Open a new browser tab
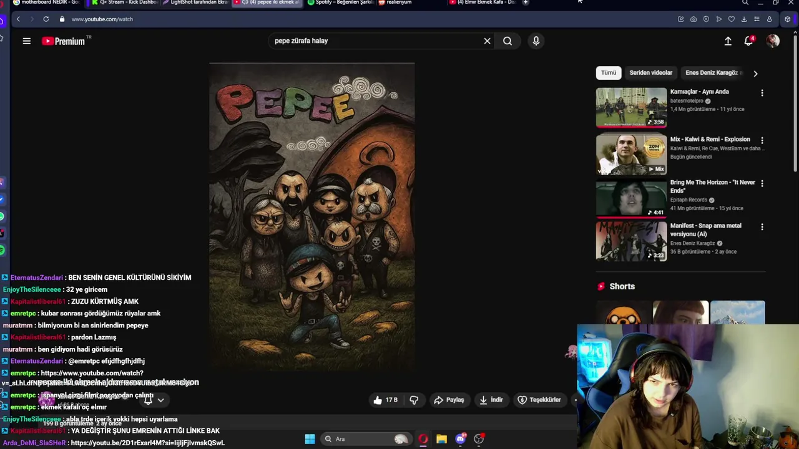Screen dimensions: 799x449 pos(525,2)
